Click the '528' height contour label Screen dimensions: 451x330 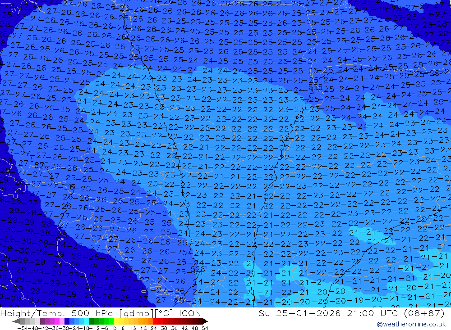pos(198,269)
